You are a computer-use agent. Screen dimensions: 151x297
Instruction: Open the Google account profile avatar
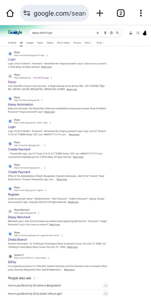tap(145, 33)
